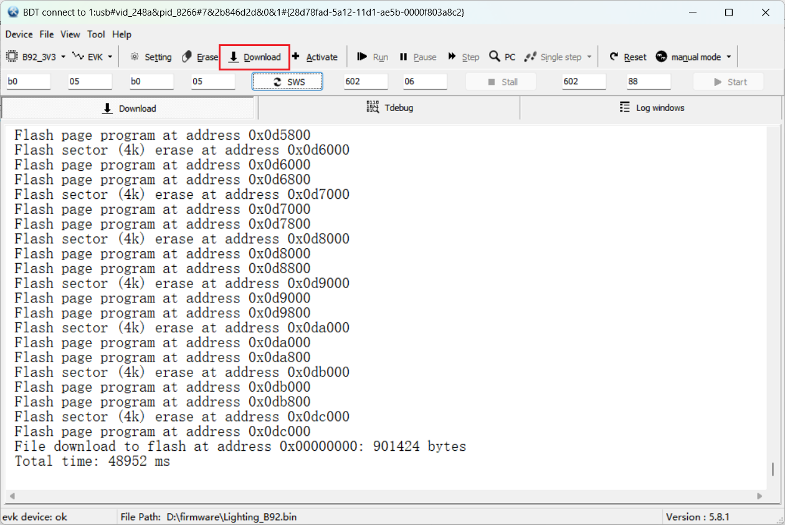785x525 pixels.
Task: Click the Step toolbar button
Action: (464, 57)
